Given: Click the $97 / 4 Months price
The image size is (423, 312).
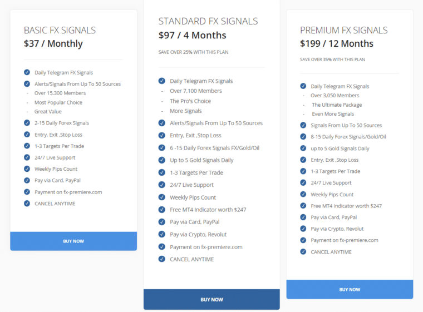Looking at the screenshot, I should [193, 36].
